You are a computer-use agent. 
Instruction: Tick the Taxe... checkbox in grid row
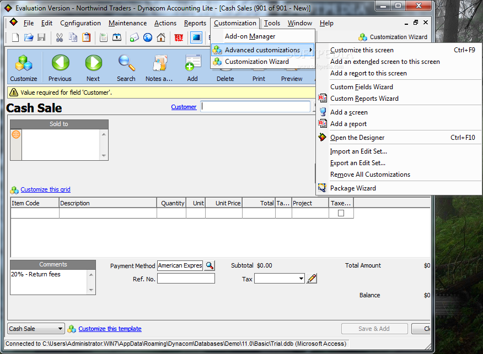(x=341, y=213)
